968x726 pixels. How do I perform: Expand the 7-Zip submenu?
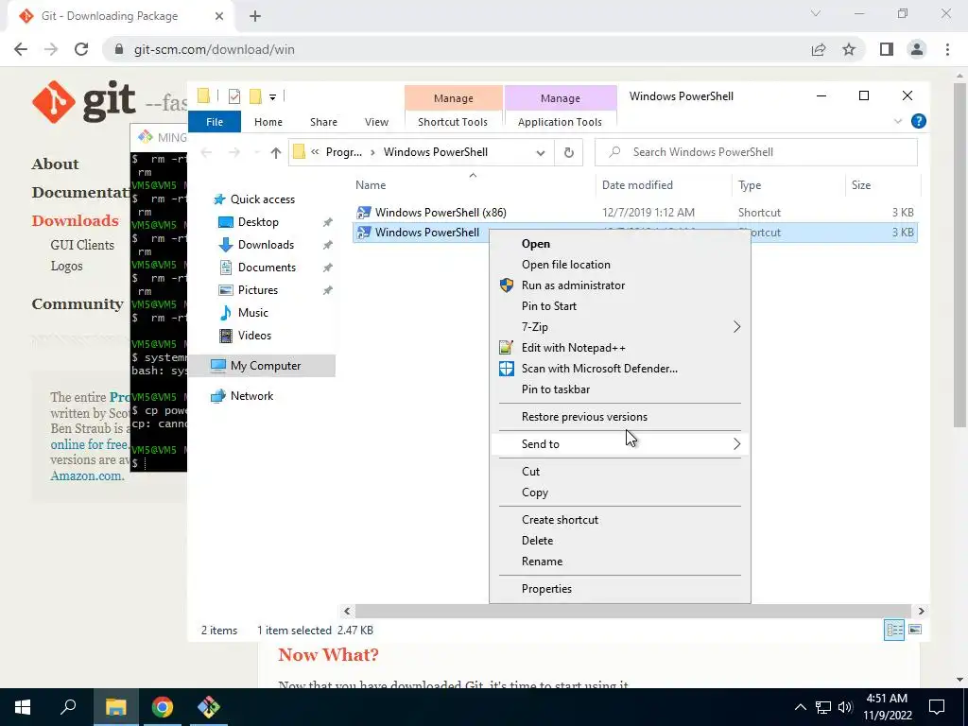pyautogui.click(x=736, y=327)
